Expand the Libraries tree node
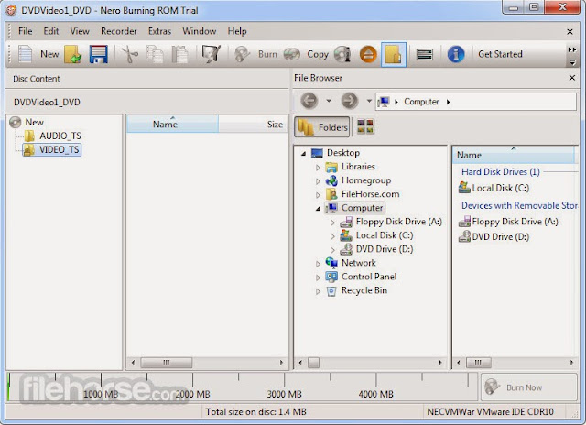The height and width of the screenshot is (425, 586). [x=318, y=168]
